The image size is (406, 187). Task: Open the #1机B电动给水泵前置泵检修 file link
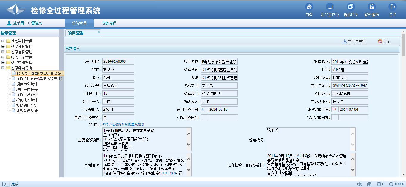[123, 124]
